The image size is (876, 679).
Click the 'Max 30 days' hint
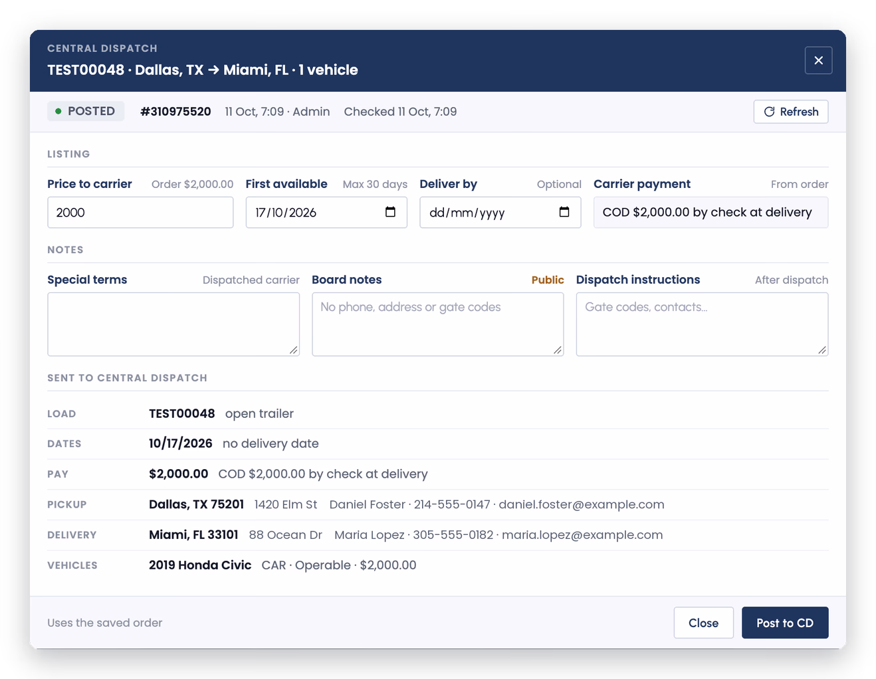pyautogui.click(x=375, y=185)
